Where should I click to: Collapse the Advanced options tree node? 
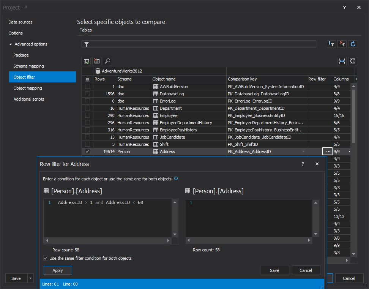(x=11, y=44)
